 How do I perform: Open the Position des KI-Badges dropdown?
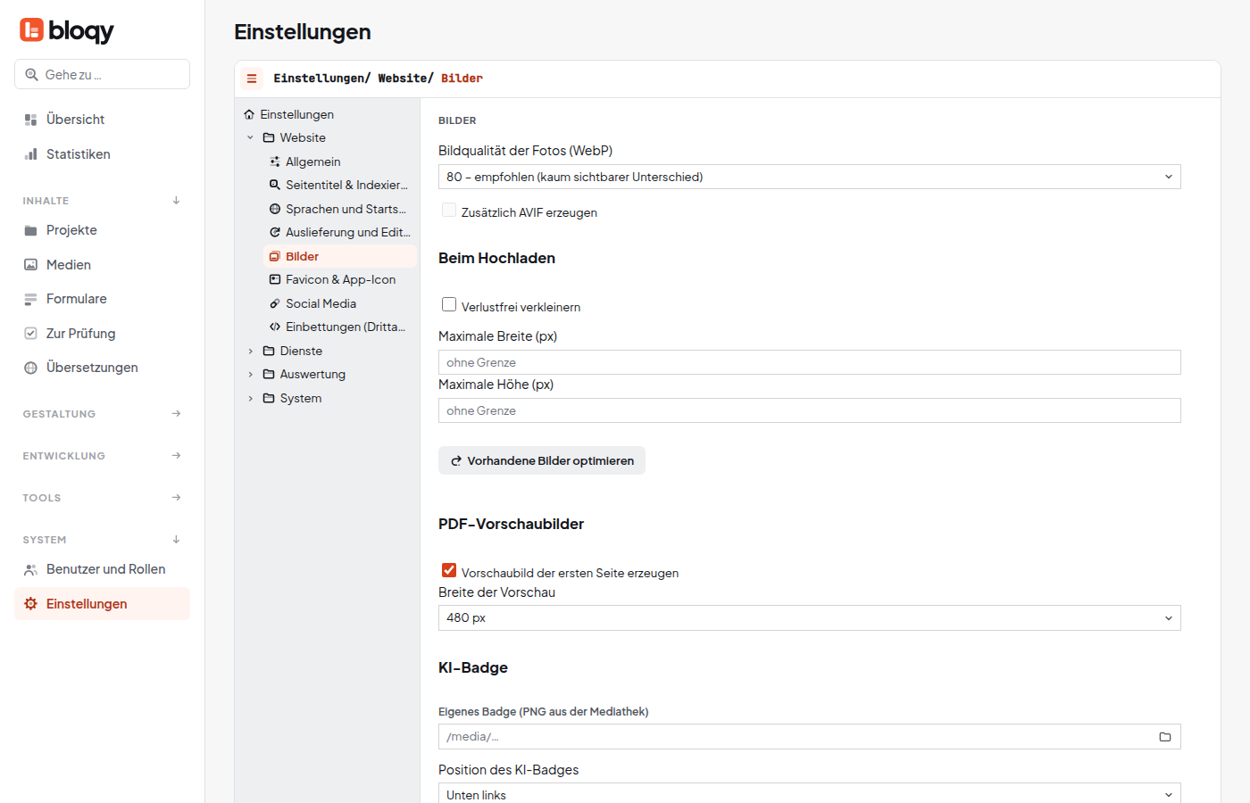pos(809,793)
